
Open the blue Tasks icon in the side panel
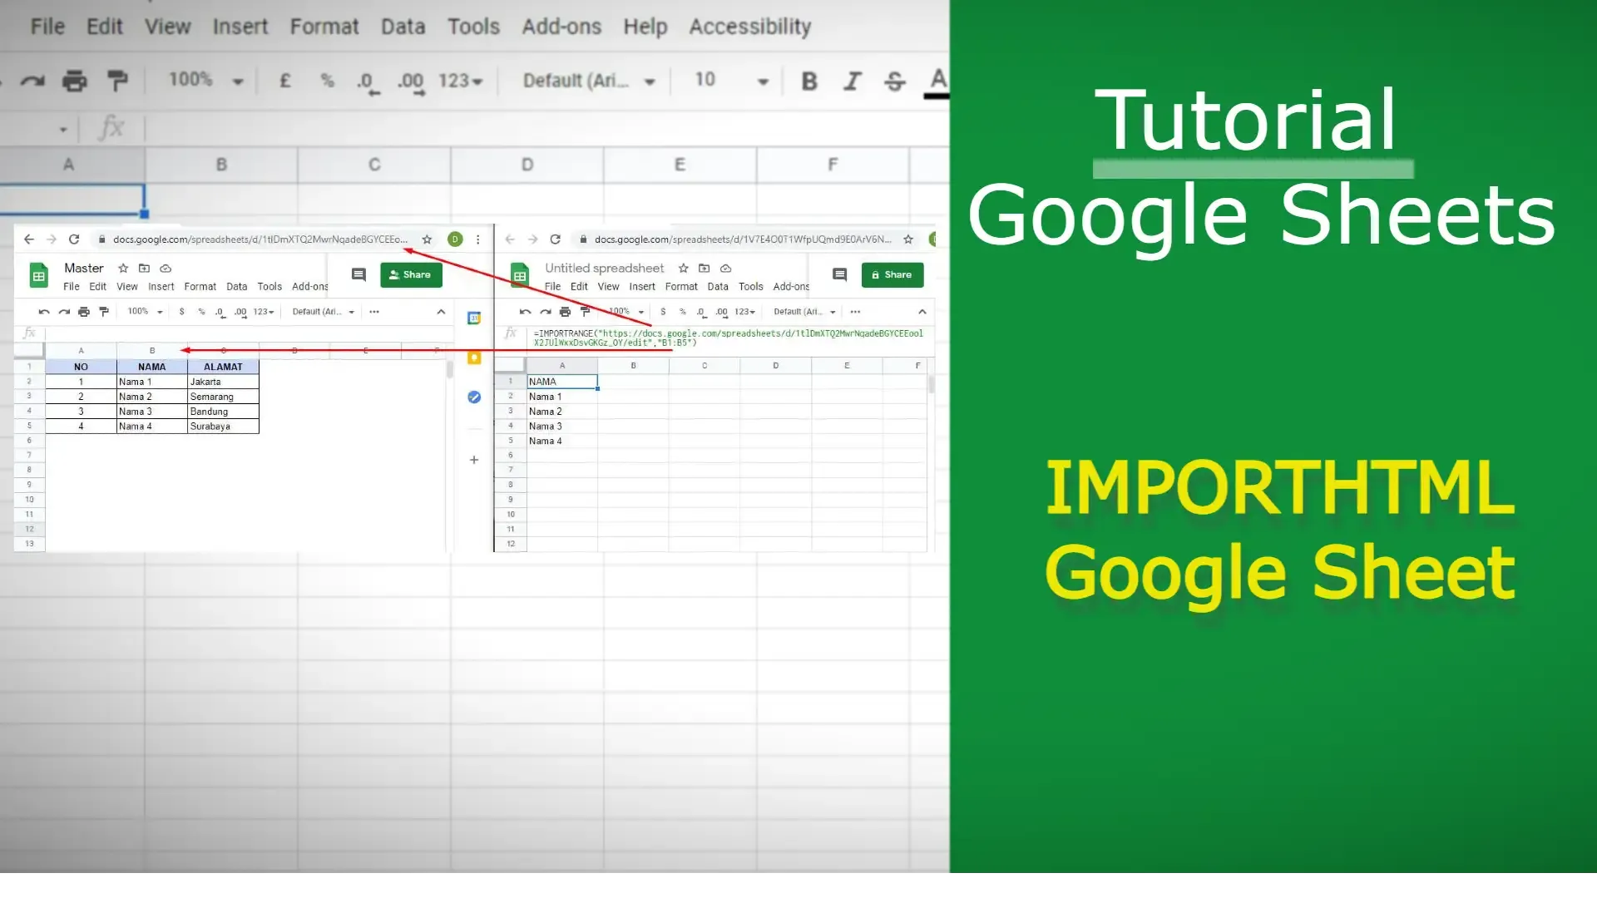pyautogui.click(x=474, y=397)
